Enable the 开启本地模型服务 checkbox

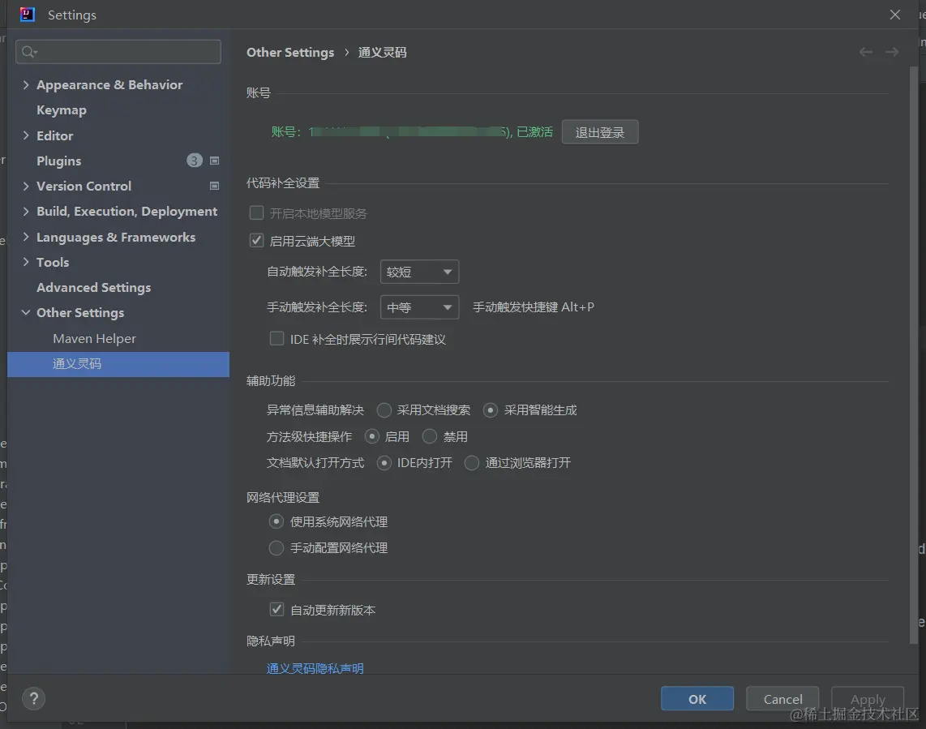click(256, 212)
